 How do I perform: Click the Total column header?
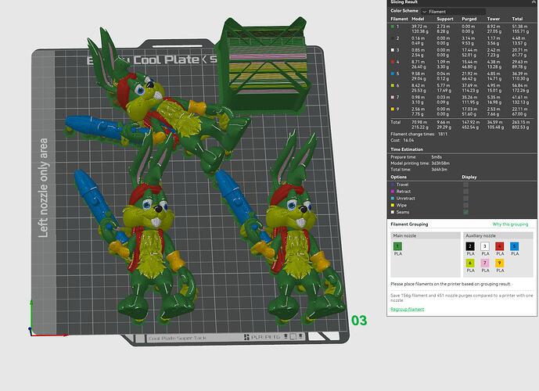(x=517, y=19)
